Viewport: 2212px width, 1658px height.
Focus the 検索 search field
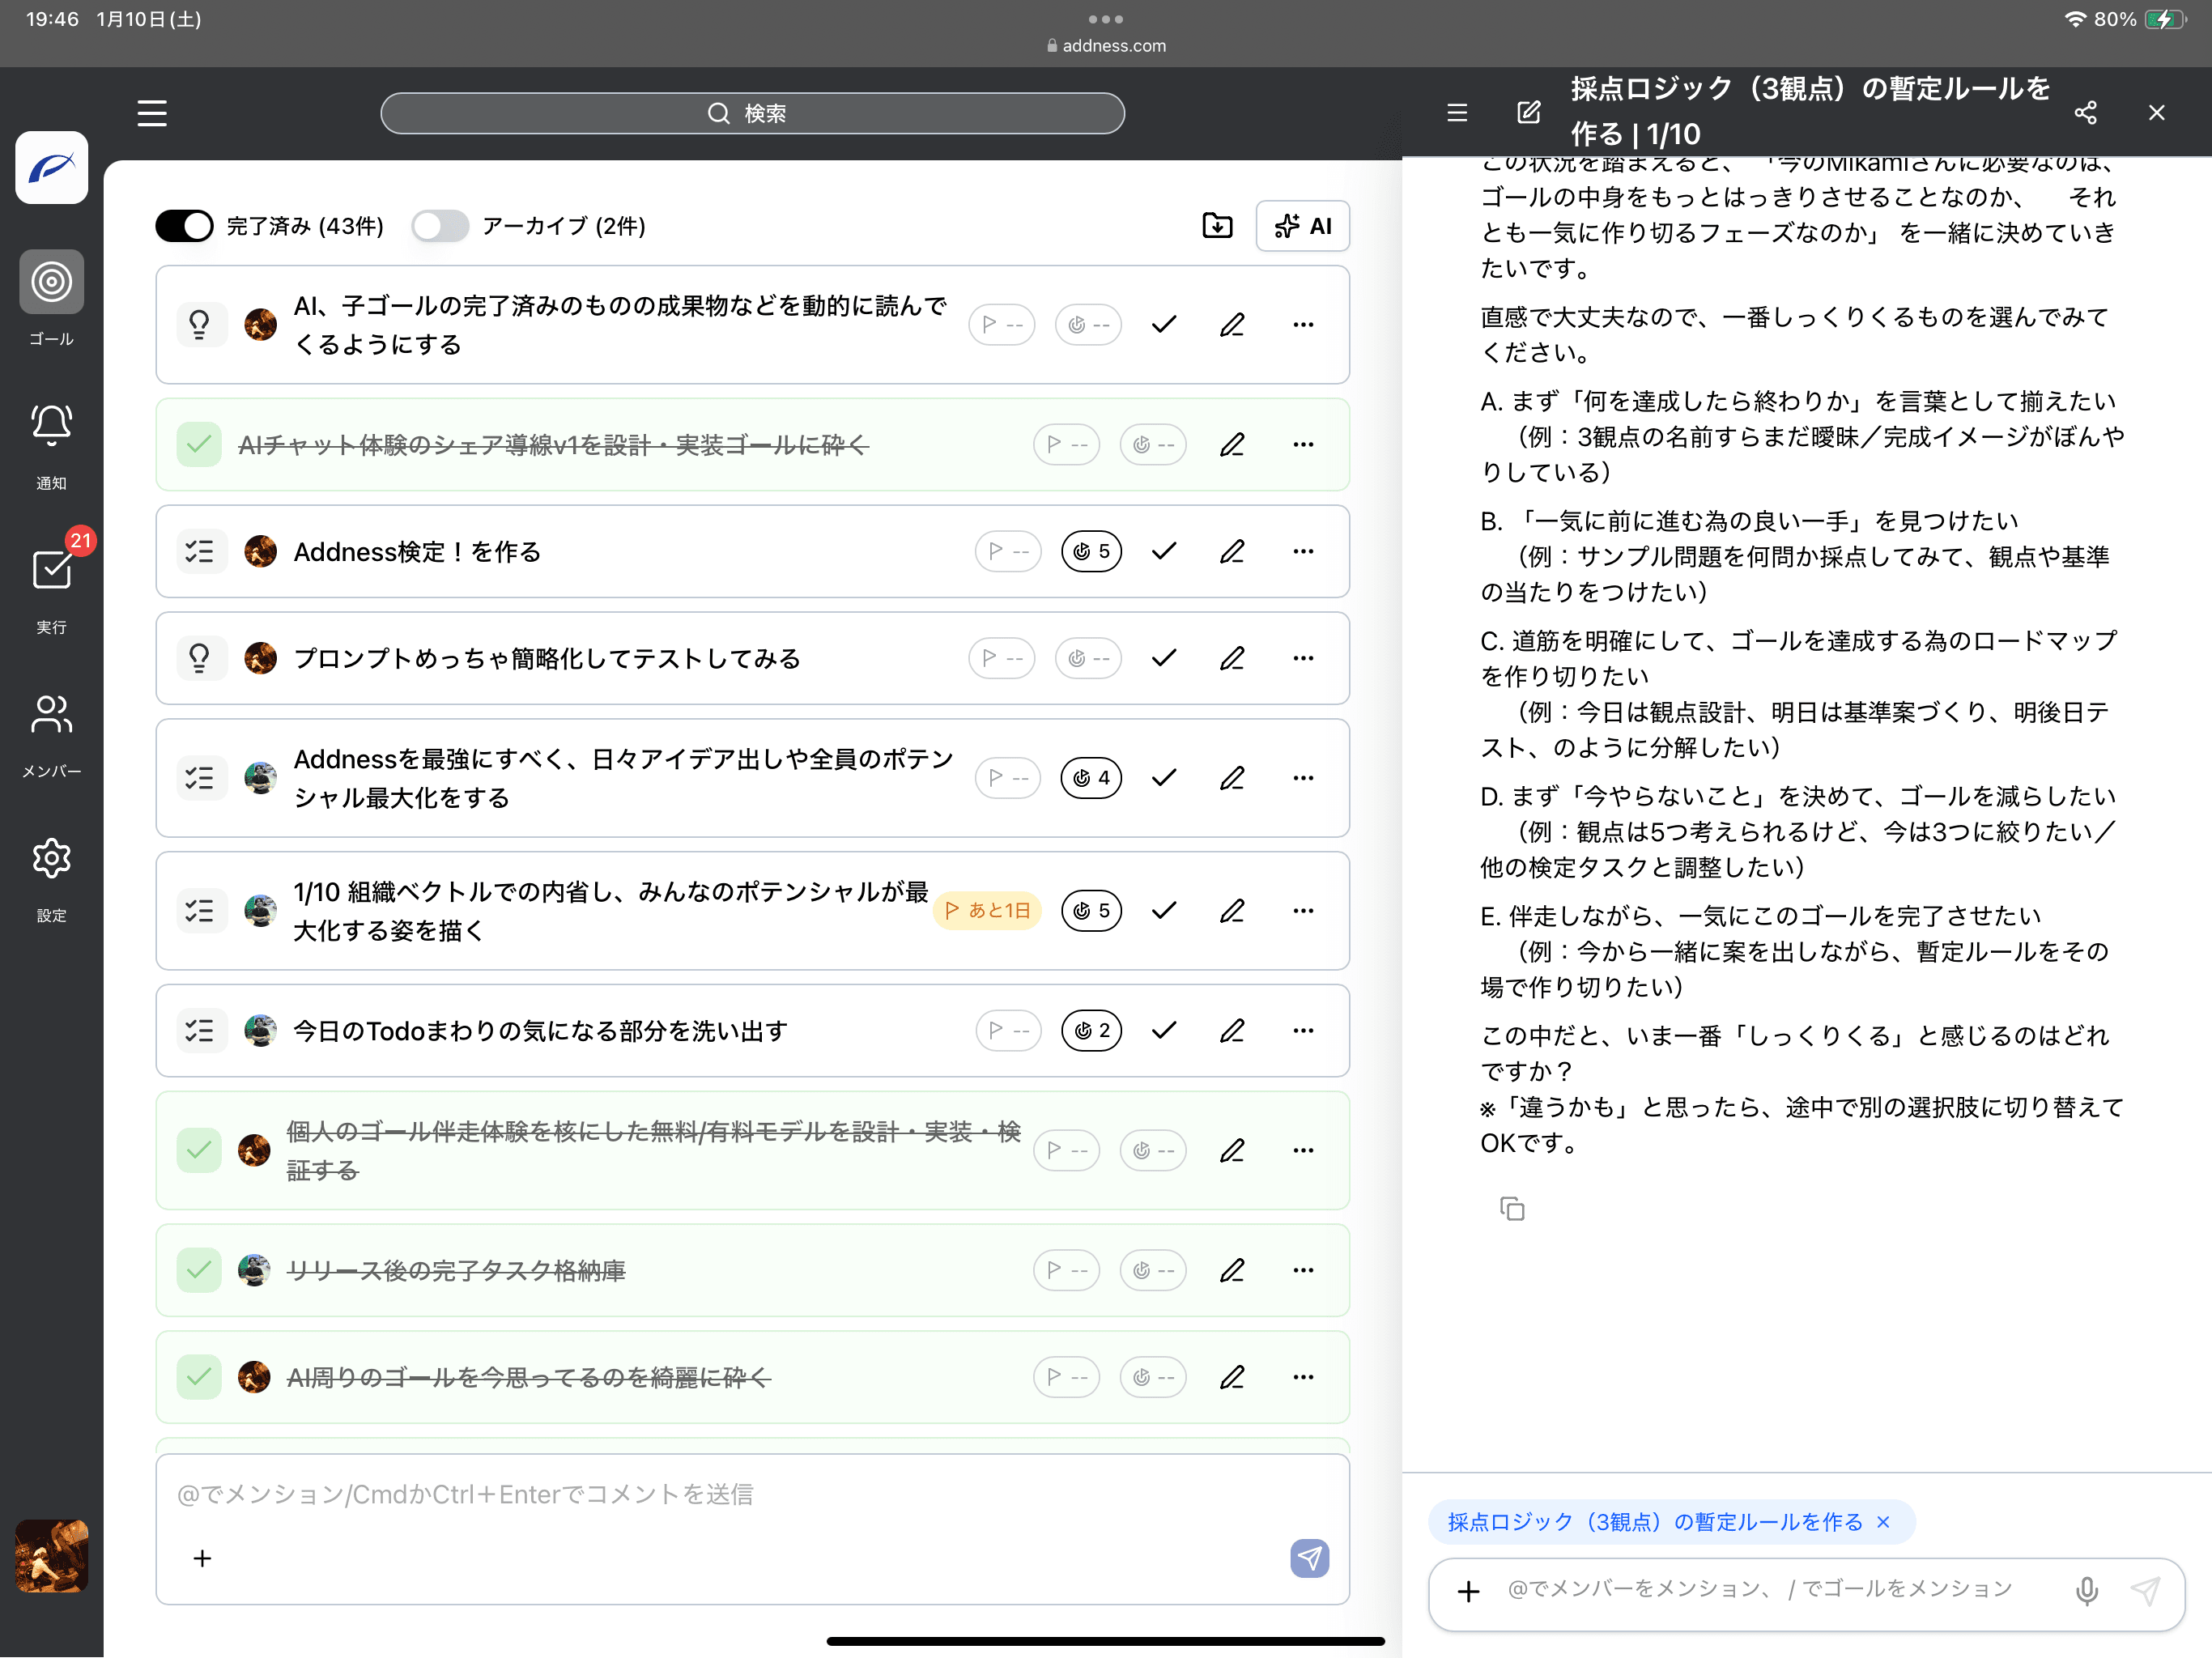pos(752,113)
